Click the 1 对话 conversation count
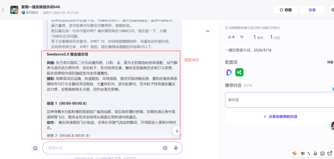 (x=275, y=37)
